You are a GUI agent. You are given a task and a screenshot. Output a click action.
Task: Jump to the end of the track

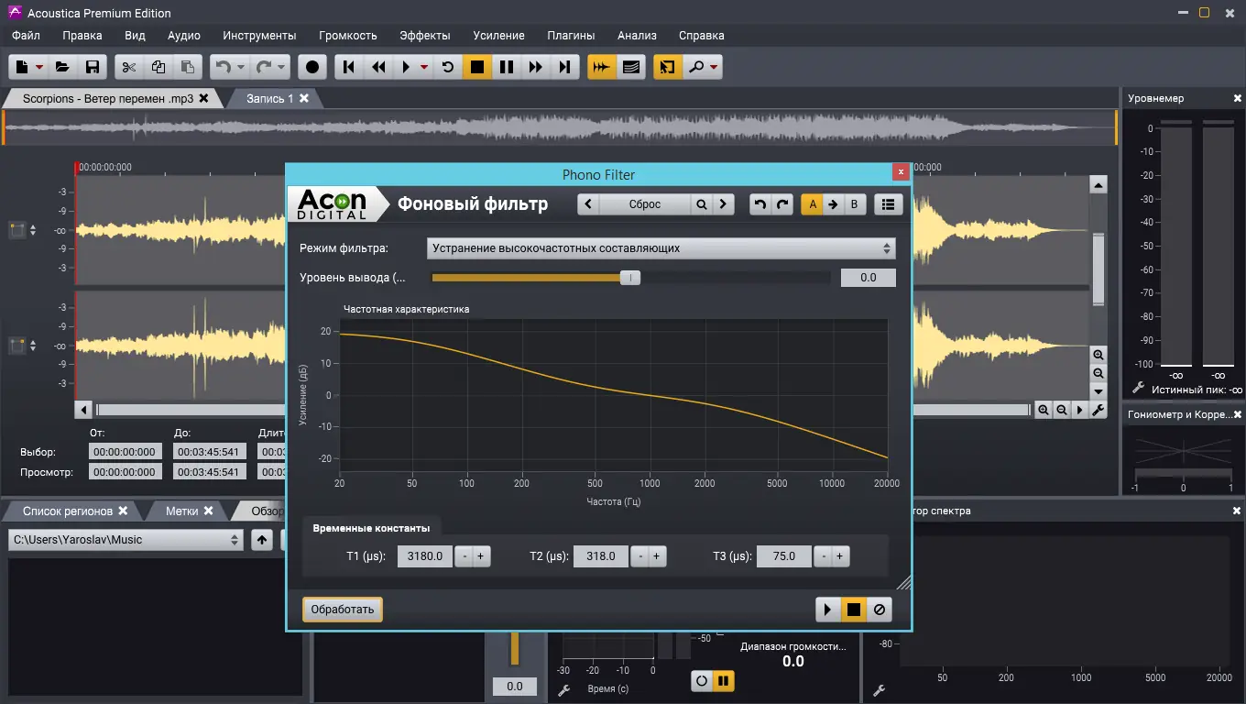564,67
